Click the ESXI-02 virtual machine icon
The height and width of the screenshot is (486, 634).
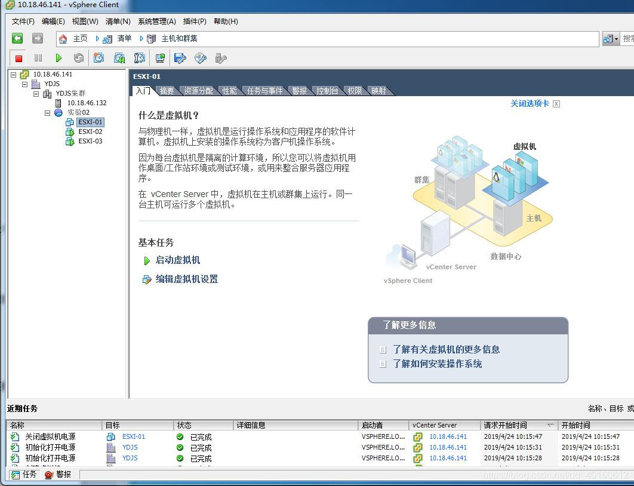(69, 132)
